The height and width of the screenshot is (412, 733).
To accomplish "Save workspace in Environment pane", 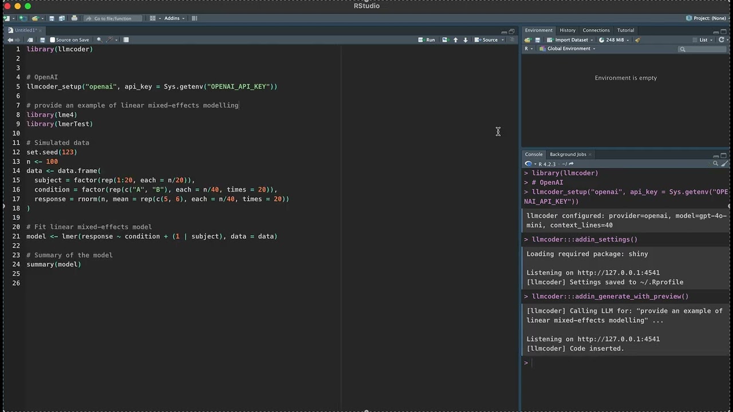I will [x=538, y=40].
